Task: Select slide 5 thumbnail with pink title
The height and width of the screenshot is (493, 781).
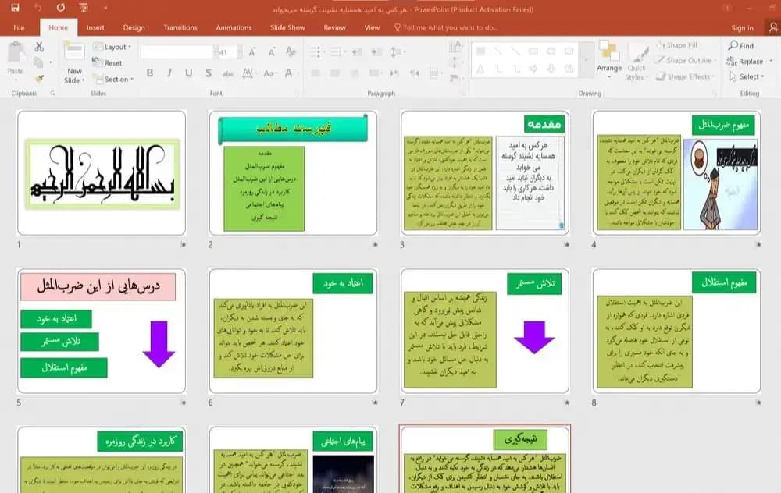Action: coord(102,331)
